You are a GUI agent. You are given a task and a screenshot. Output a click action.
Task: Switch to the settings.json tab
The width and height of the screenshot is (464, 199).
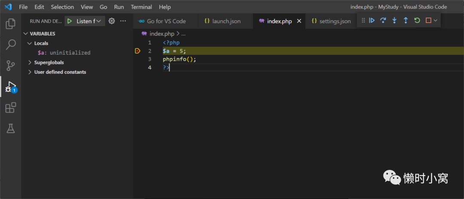331,21
